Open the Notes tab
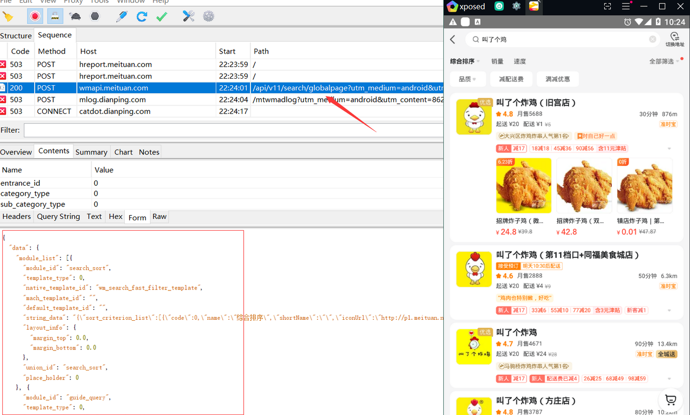Viewport: 690px width, 415px height. tap(149, 152)
